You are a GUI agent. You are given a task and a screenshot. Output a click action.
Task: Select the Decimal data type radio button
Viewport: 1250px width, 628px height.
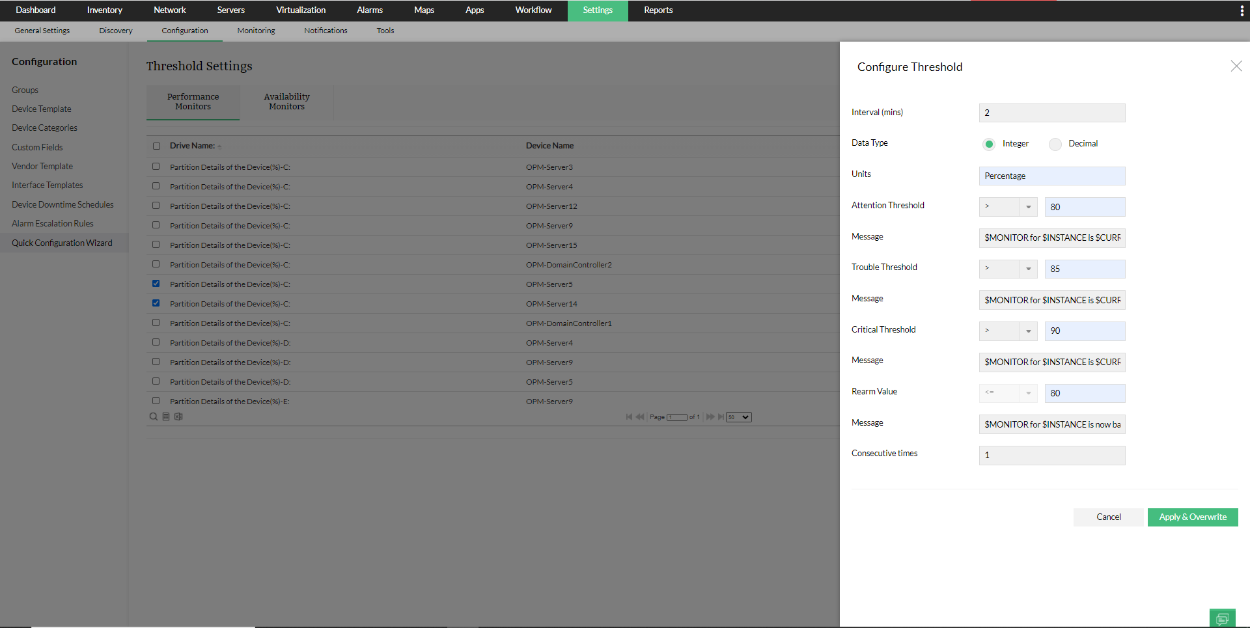[1055, 144]
